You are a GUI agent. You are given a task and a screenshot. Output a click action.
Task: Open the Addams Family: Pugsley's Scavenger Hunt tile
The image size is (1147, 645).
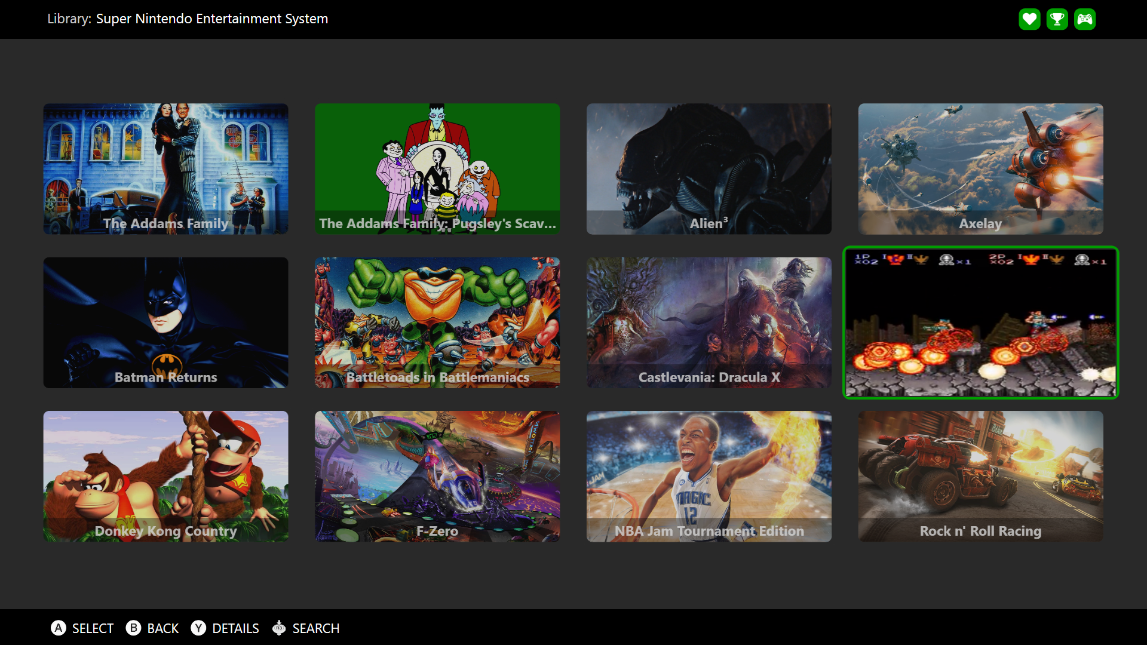437,169
